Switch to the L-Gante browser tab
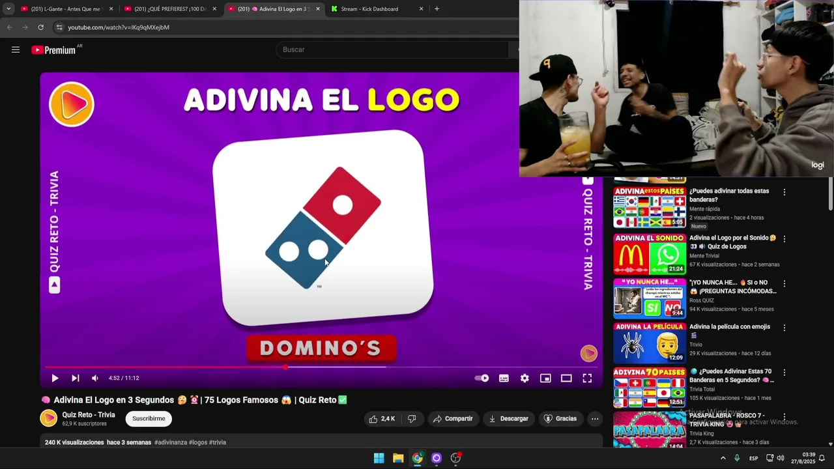Screen dimensions: 834x469 [x=66, y=9]
